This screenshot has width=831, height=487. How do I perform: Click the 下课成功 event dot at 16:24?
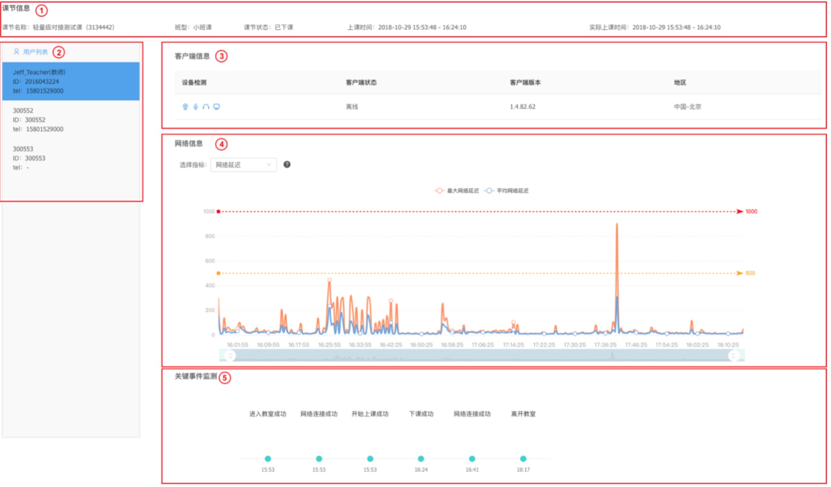click(421, 458)
